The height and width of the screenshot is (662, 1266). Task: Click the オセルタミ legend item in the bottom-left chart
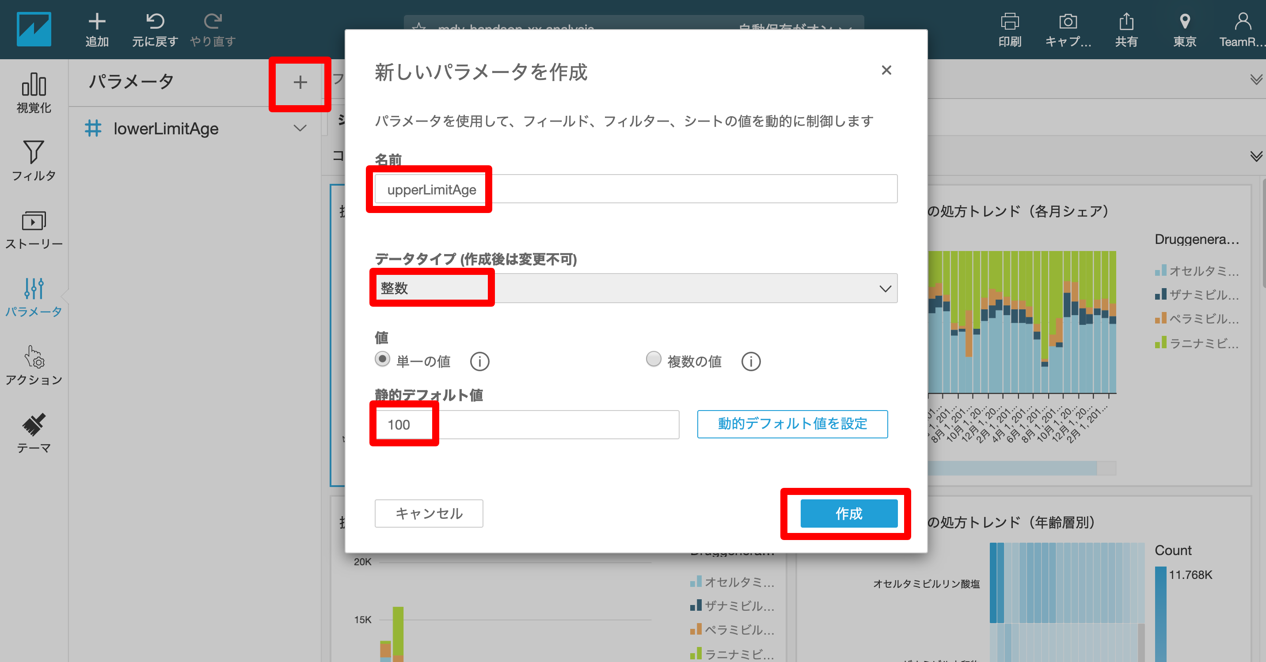[x=732, y=582]
